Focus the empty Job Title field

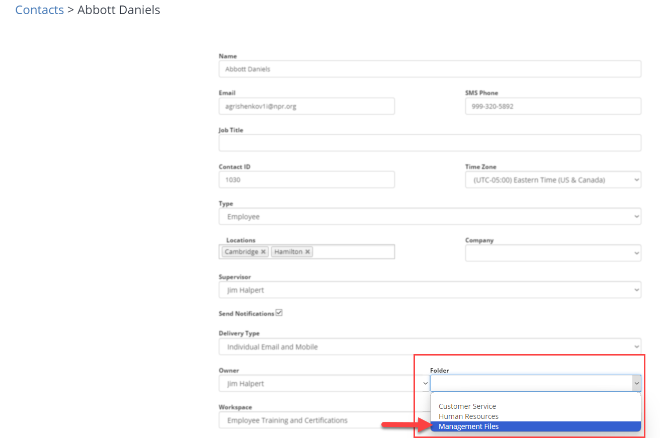[x=430, y=143]
